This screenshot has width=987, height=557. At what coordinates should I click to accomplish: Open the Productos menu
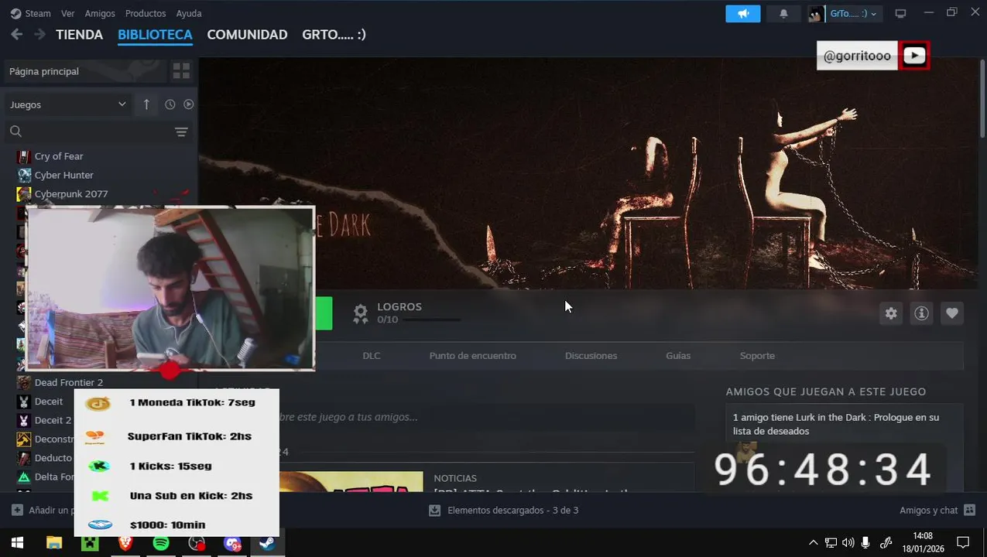click(x=146, y=13)
